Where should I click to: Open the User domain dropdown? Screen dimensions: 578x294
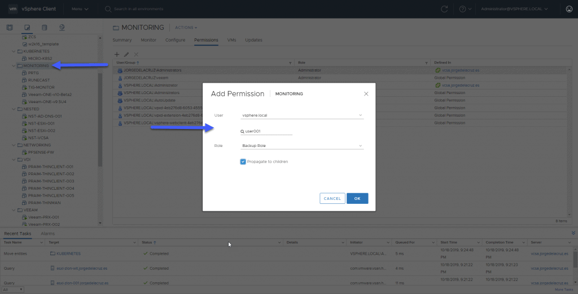click(302, 115)
